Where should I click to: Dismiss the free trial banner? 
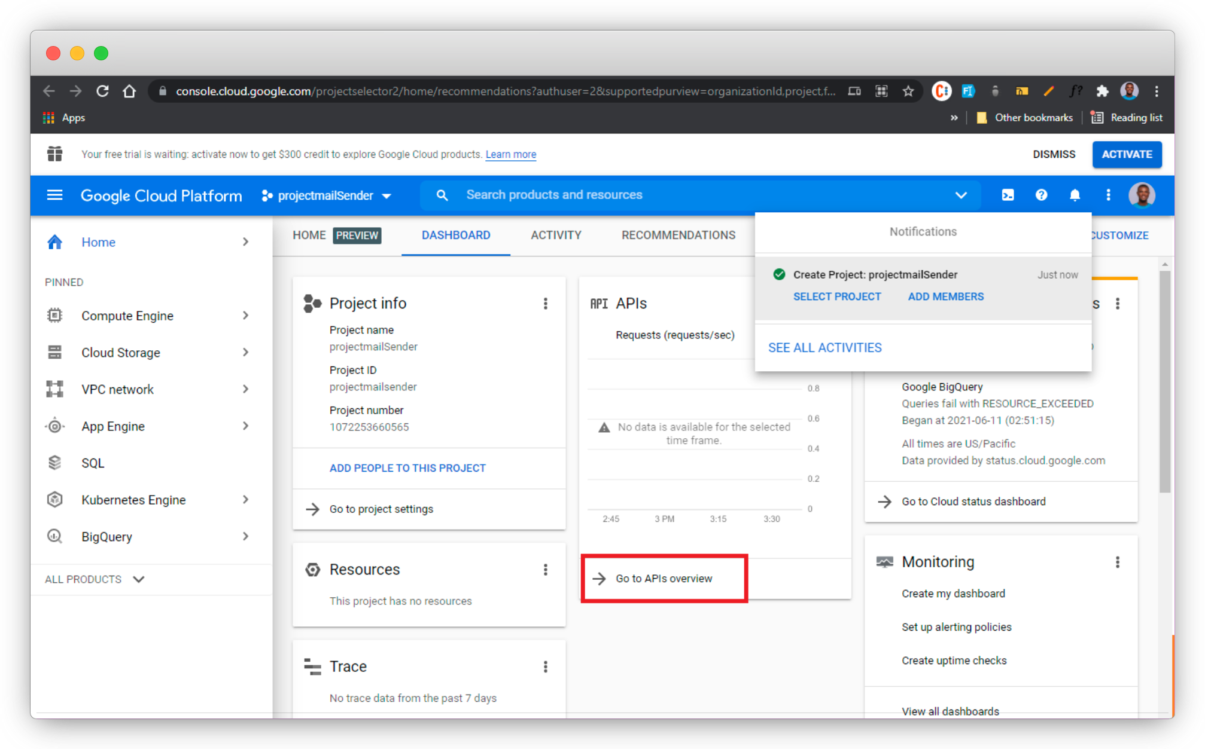click(x=1054, y=154)
